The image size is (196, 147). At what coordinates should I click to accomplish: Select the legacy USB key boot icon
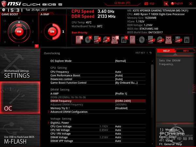pyautogui.click(x=169, y=40)
